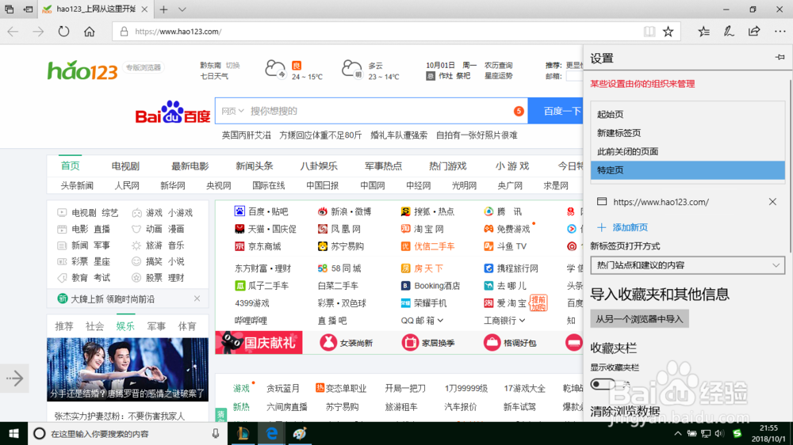The width and height of the screenshot is (793, 445).
Task: Click the forward navigation arrow
Action: coord(38,32)
